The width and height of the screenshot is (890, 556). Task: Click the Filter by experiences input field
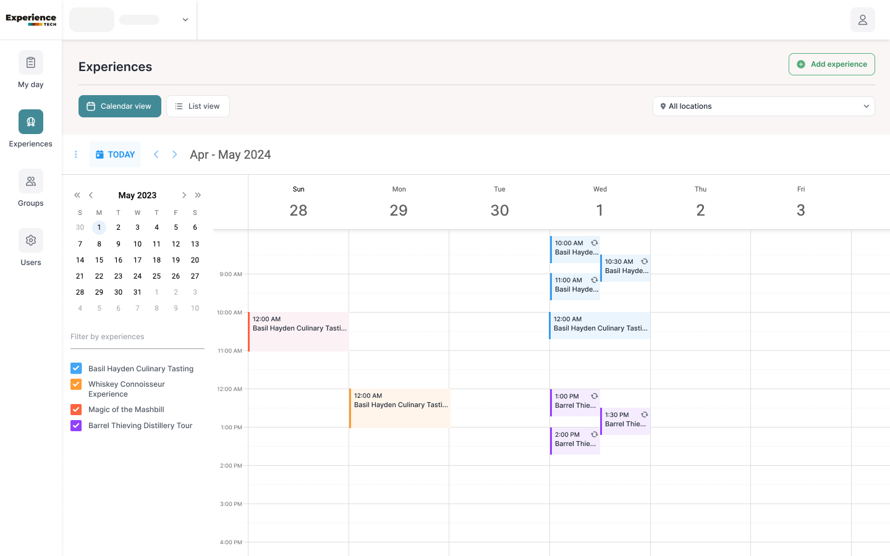click(x=137, y=337)
